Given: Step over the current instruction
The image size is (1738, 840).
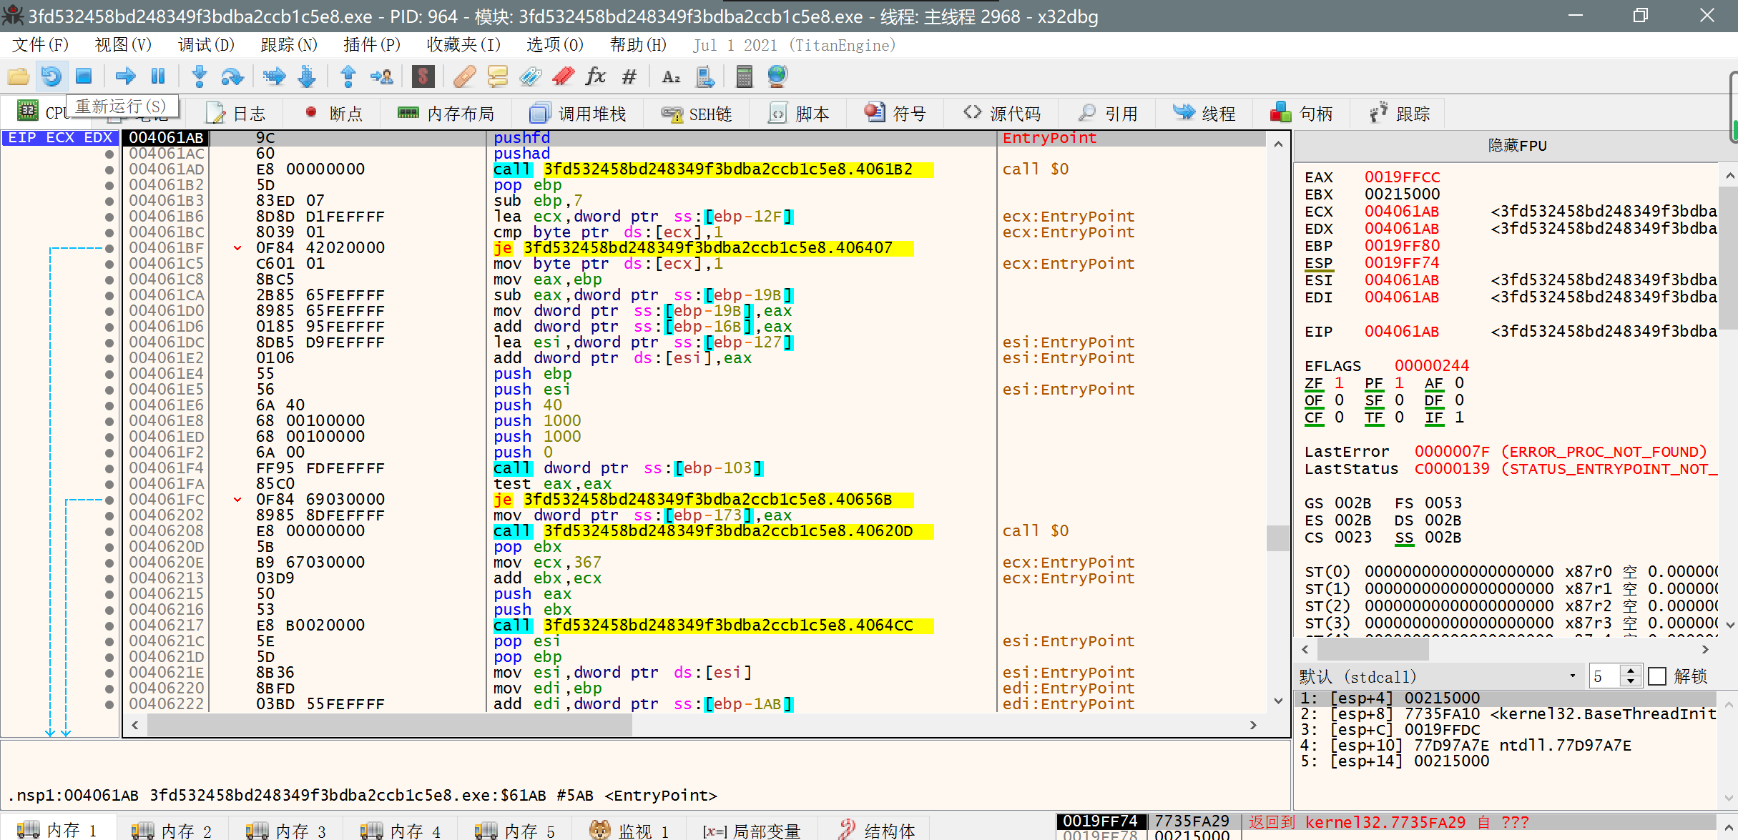Looking at the screenshot, I should tap(231, 76).
